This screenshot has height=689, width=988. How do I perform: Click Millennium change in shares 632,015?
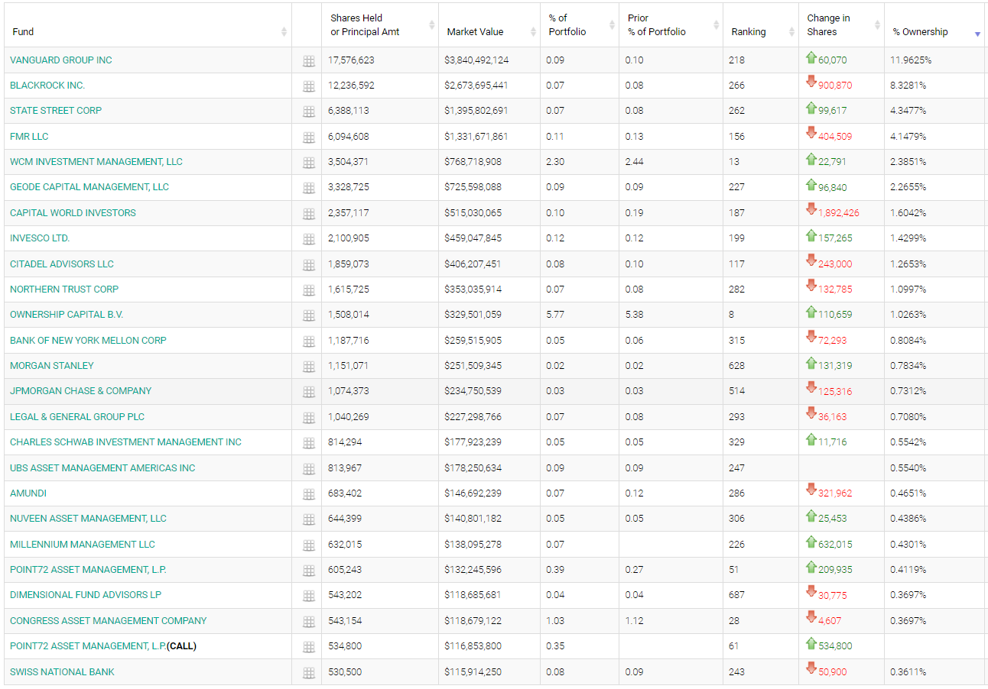[x=835, y=545]
